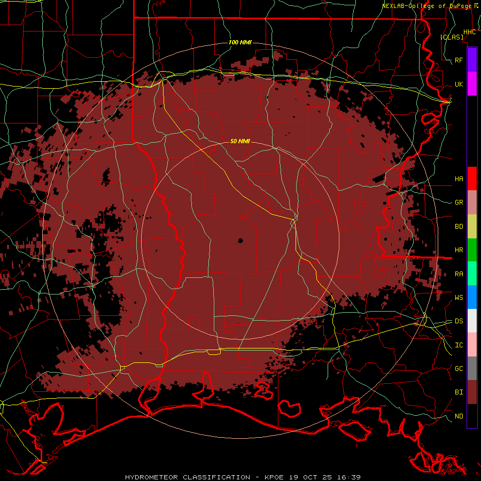Click the 50 NMI range ring label
The height and width of the screenshot is (481, 481).
click(240, 141)
